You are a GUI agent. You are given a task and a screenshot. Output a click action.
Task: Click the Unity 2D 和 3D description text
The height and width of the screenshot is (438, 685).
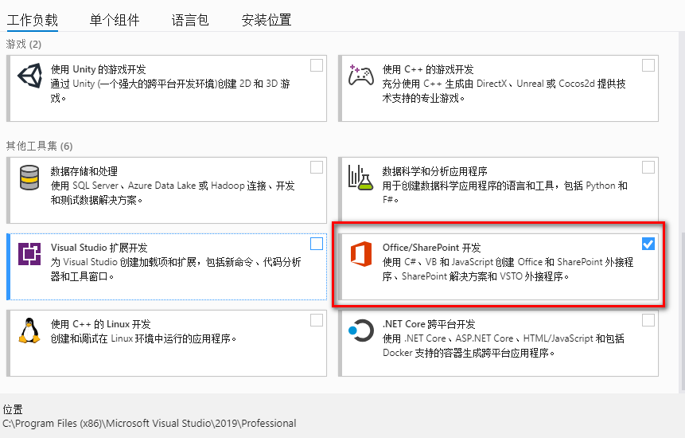(x=170, y=91)
